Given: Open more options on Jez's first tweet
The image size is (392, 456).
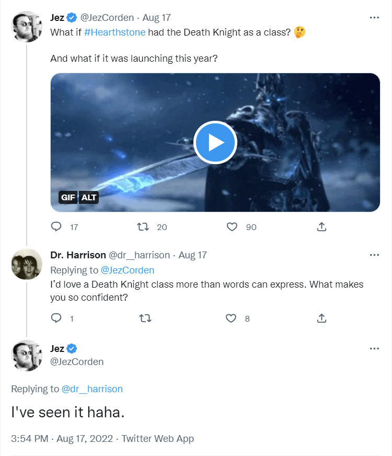Looking at the screenshot, I should (x=374, y=17).
